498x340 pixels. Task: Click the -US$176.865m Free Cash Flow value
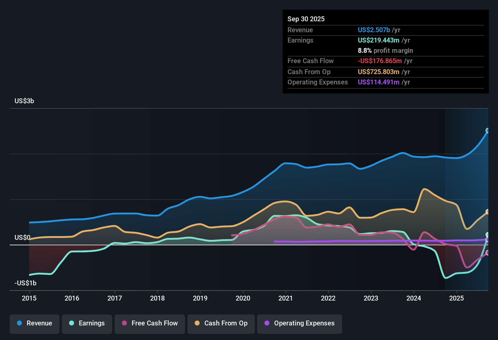379,61
